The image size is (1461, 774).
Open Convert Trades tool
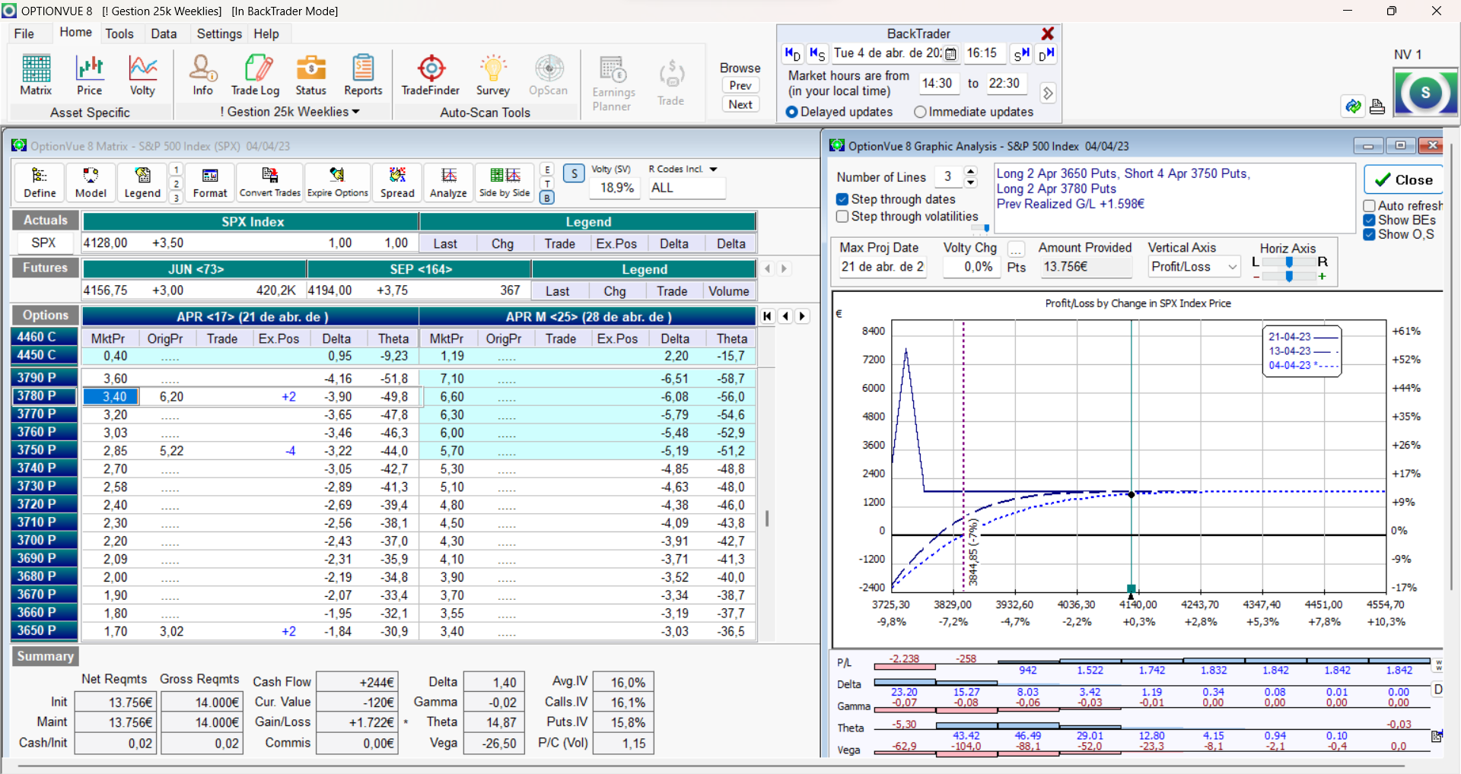(270, 182)
